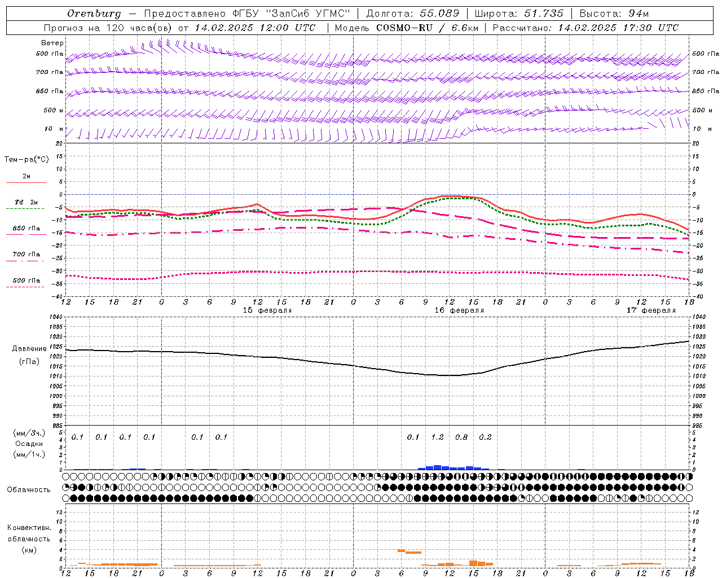Click the 'Широта: 51.735' latitude value
This screenshot has width=722, height=578.
[520, 14]
